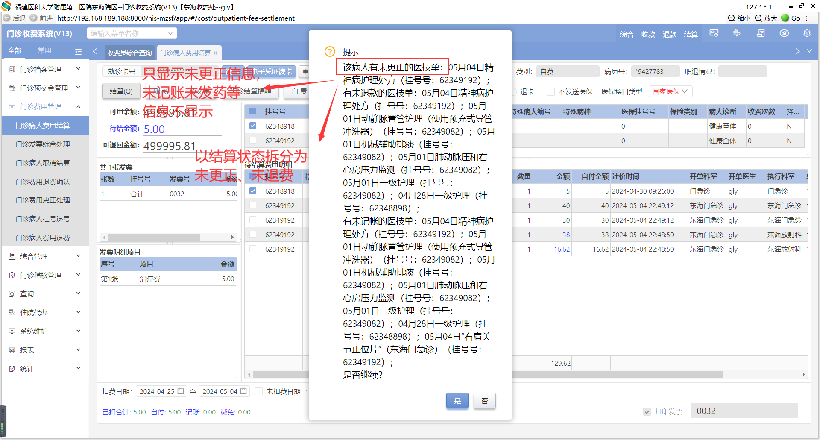The image size is (820, 440).
Task: Toggle the select-all checkbox beside 挂号号 header
Action: pos(253,111)
